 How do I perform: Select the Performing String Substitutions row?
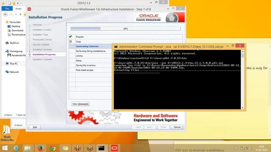click(x=90, y=51)
